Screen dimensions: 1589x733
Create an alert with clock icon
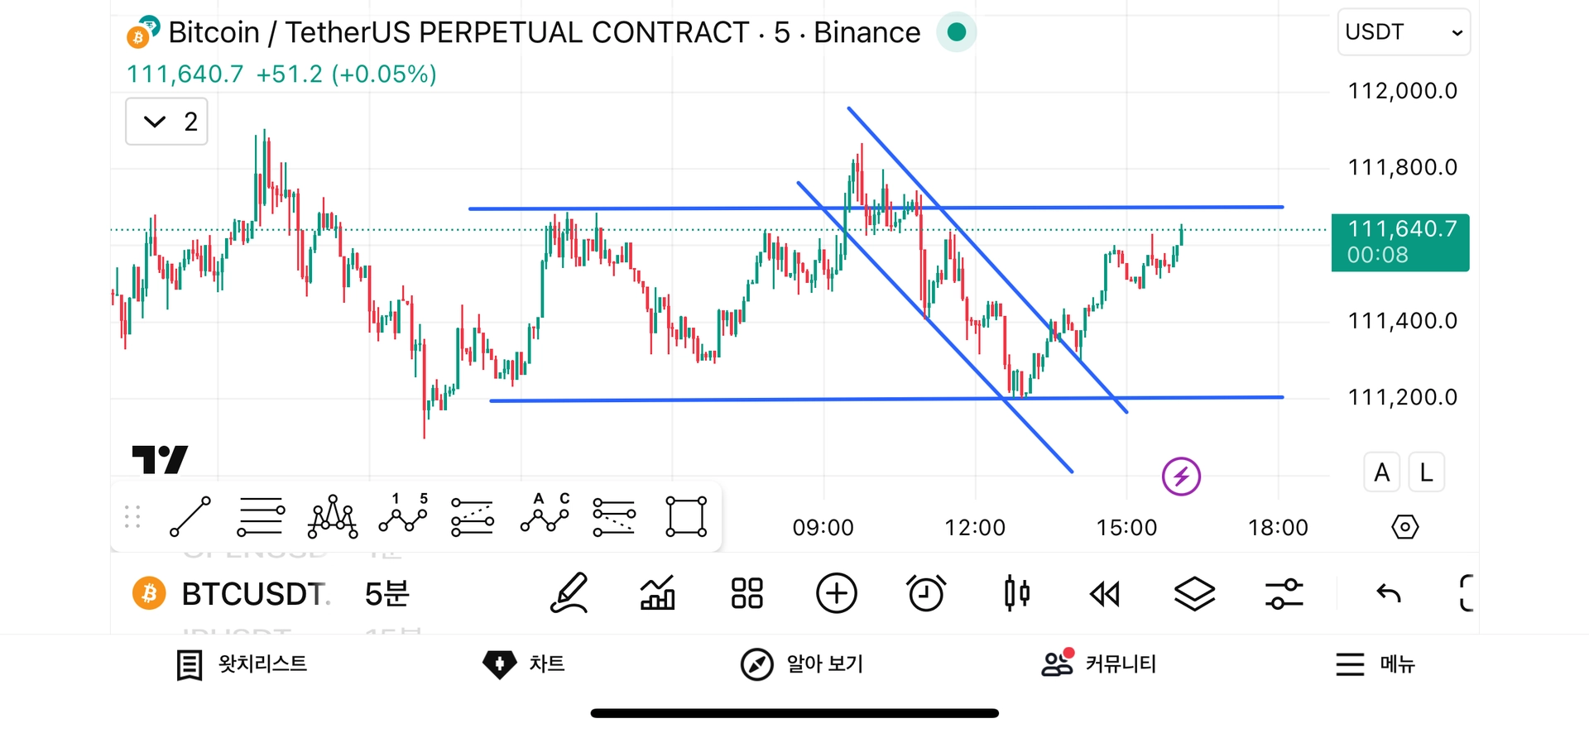925,593
